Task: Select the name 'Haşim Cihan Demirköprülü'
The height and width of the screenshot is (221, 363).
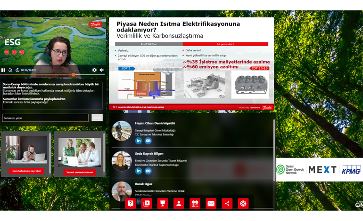Action: pos(155,123)
